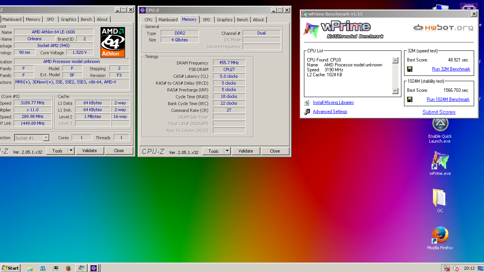Open the Advanced Settings link
Screen dimensions: 484x272
coord(330,112)
